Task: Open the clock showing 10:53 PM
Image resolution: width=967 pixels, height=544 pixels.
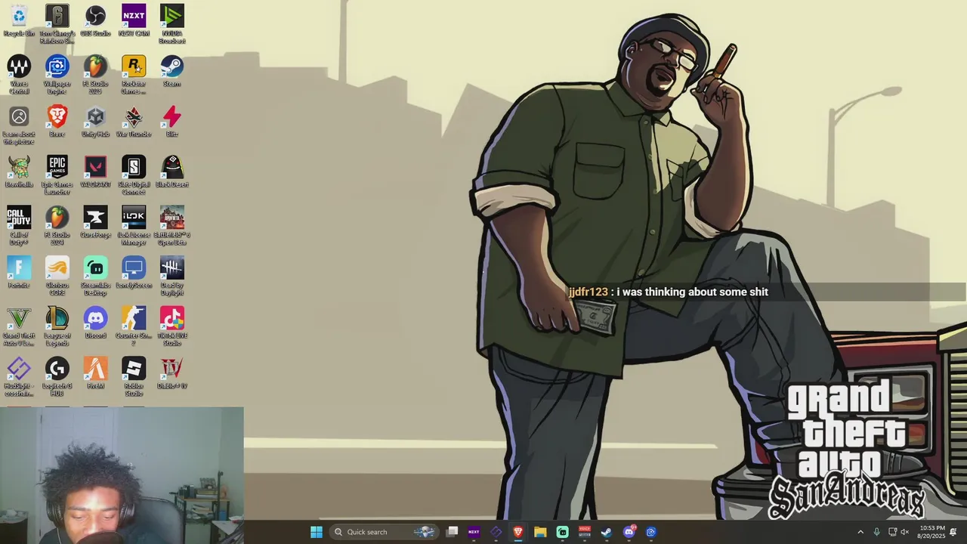Action: pyautogui.click(x=931, y=532)
